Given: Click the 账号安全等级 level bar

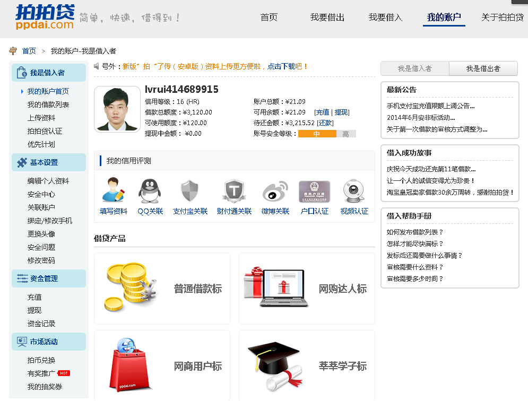Looking at the screenshot, I should pos(327,134).
